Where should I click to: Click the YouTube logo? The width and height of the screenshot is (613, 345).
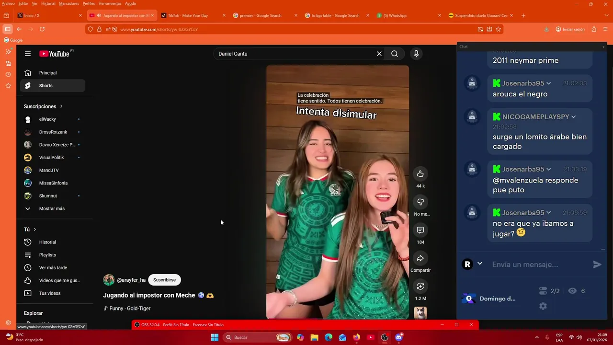click(x=55, y=54)
